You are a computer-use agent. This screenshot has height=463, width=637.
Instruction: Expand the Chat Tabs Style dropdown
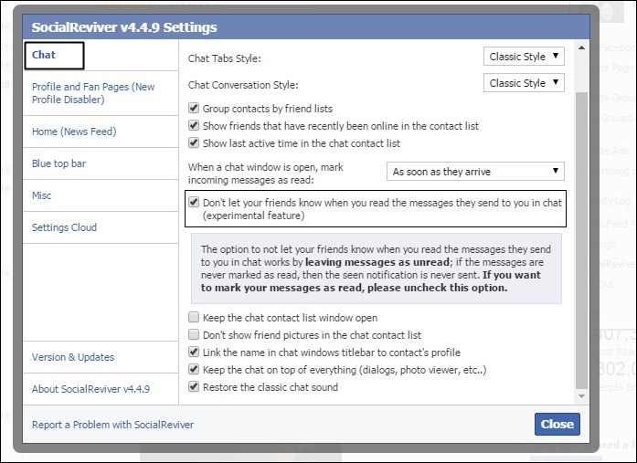(524, 57)
